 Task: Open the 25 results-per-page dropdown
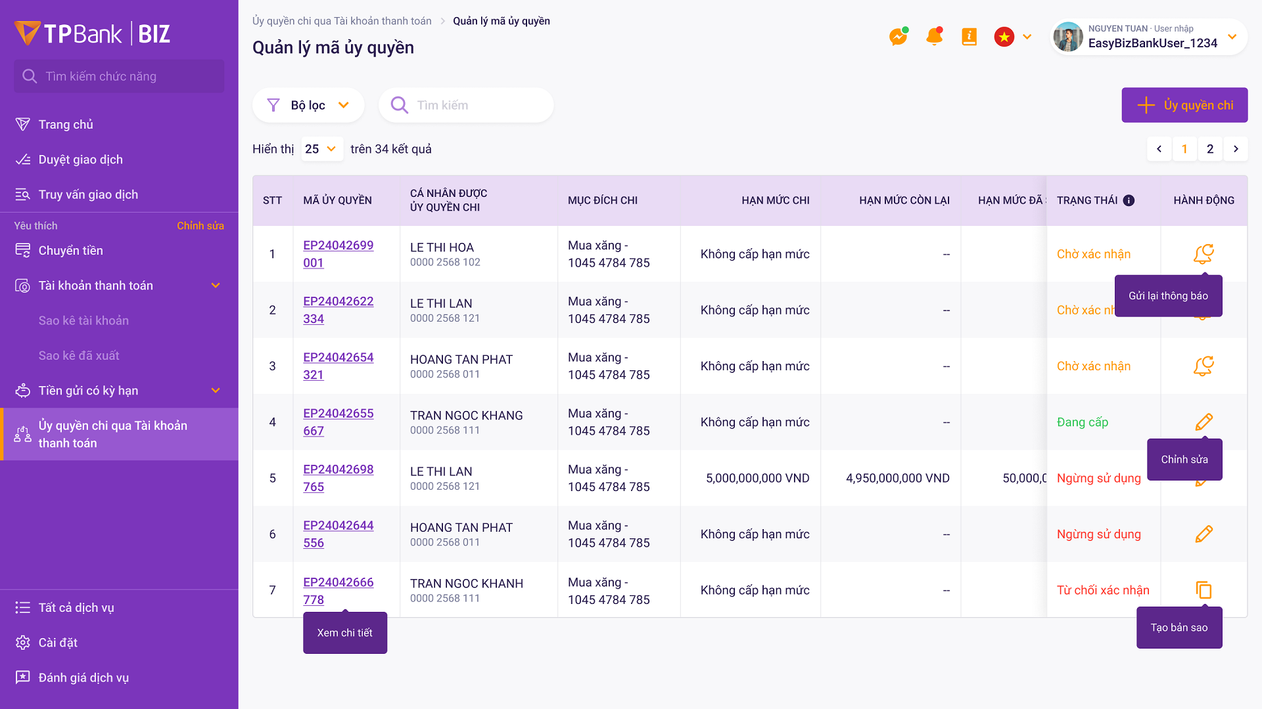point(321,149)
